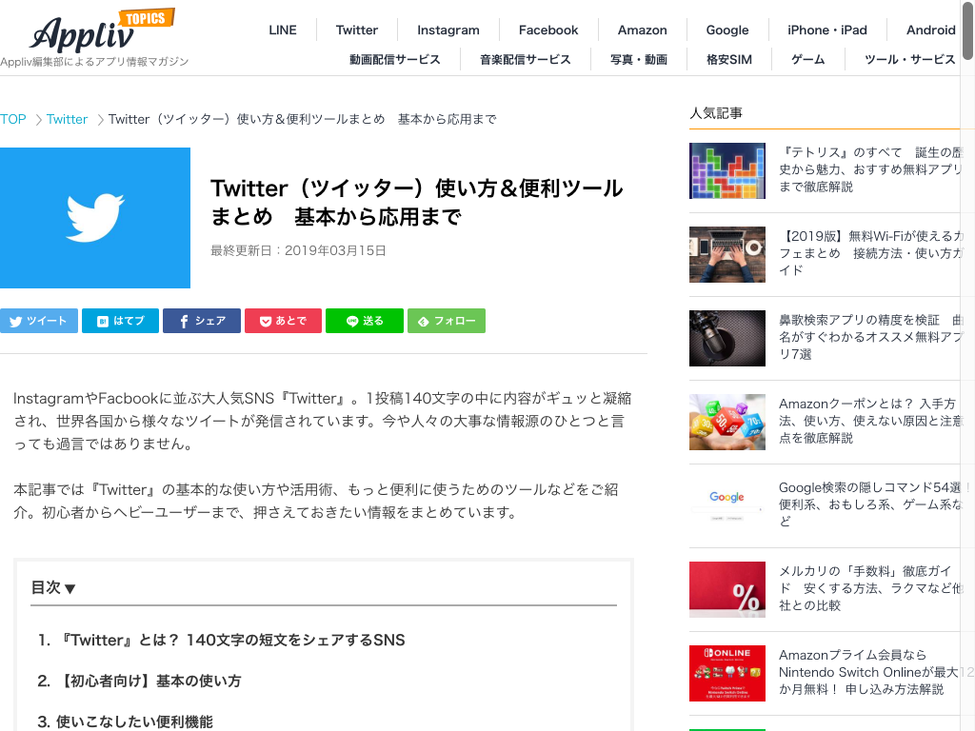Go to Twitter breadcrumb link
This screenshot has height=731, width=975.
pyautogui.click(x=68, y=119)
